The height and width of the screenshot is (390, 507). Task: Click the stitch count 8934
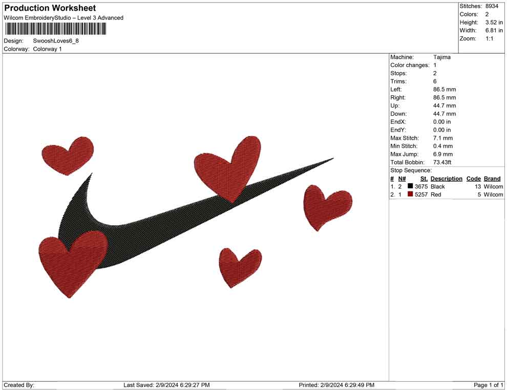[x=492, y=6]
